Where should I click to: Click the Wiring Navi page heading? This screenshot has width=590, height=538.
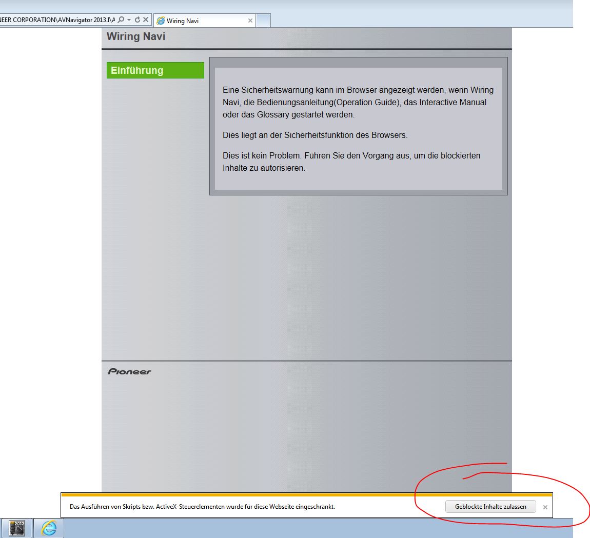click(136, 36)
